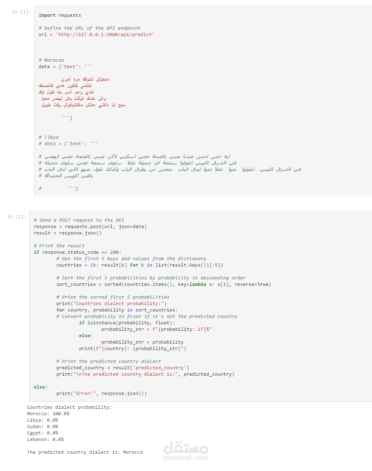Click the predicted country dialect output line

coord(85,452)
